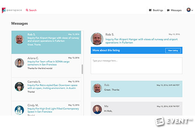Open the Messages menu item
The image size is (195, 129).
(x=174, y=10)
